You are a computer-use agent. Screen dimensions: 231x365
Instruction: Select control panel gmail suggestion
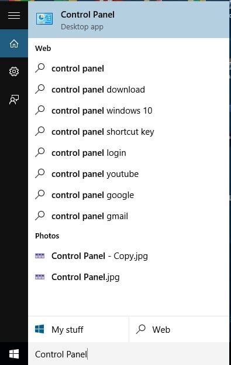click(x=129, y=216)
